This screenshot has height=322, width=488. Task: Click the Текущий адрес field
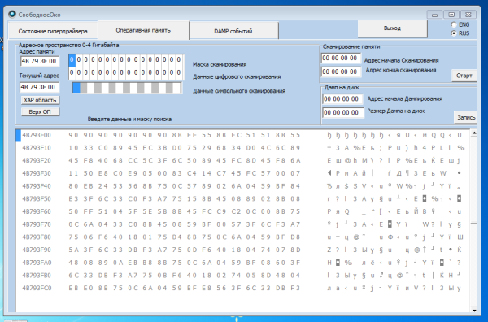[39, 87]
